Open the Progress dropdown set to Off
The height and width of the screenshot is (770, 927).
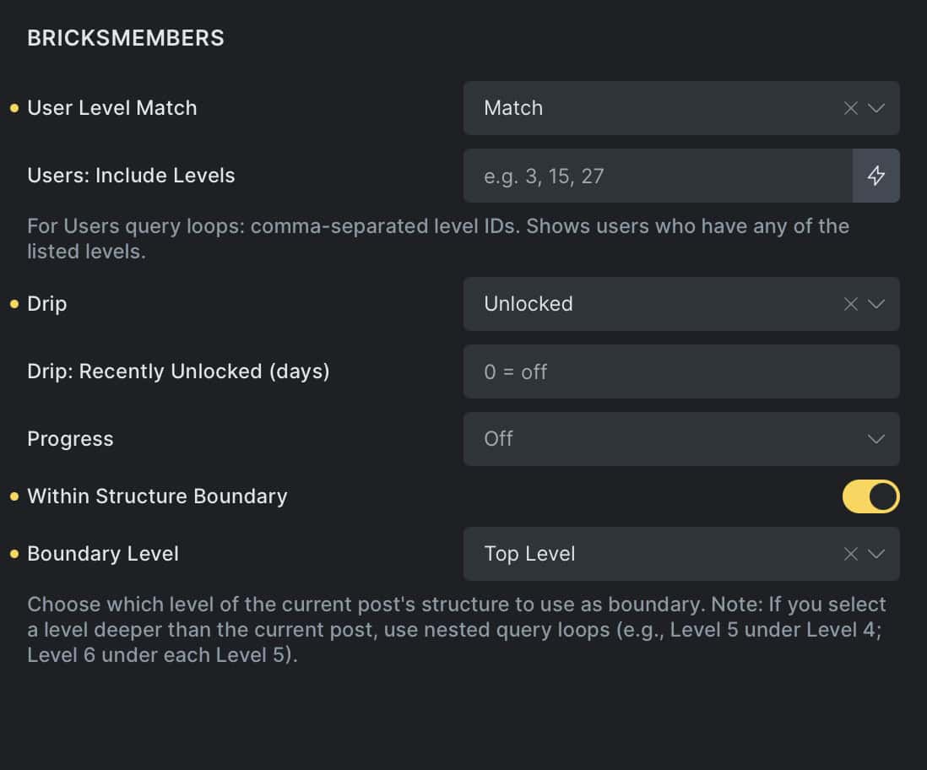[x=680, y=439]
